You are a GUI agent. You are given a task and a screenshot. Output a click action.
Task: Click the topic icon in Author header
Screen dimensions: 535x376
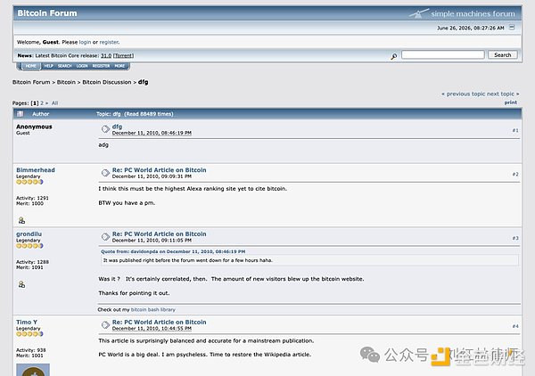pos(20,114)
